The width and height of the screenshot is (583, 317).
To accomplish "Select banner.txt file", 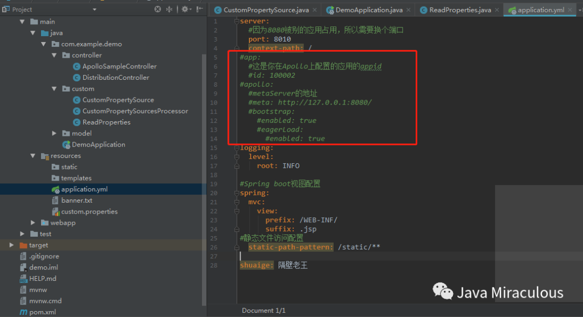I will point(77,201).
